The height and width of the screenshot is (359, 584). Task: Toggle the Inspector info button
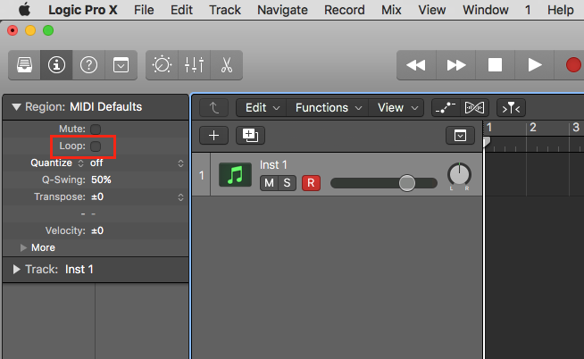[x=57, y=65]
